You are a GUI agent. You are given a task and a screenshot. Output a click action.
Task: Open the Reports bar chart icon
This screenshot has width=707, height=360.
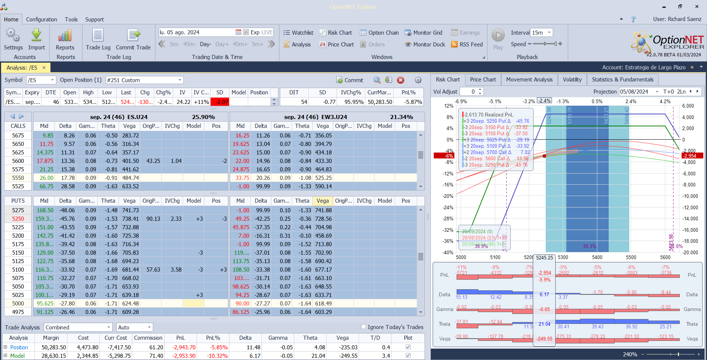coord(65,35)
